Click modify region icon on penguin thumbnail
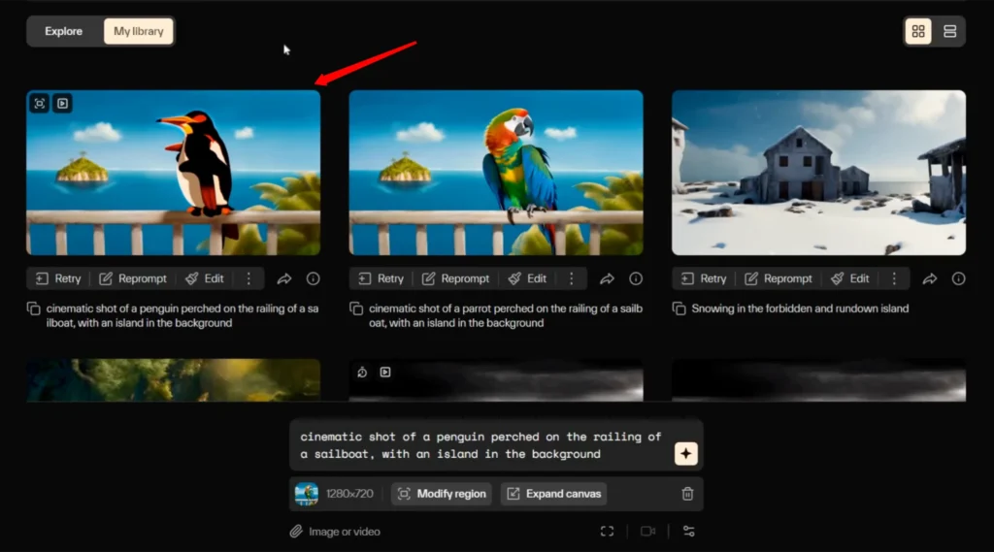The width and height of the screenshot is (994, 552). click(x=40, y=103)
